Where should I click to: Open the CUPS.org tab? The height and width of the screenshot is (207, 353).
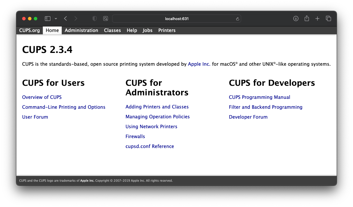point(29,30)
